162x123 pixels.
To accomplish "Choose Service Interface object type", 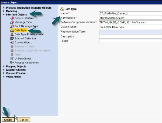I will (x=24, y=18).
